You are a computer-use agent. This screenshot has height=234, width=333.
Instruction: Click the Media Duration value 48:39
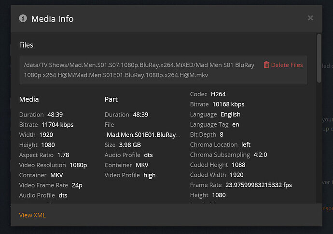(x=55, y=115)
